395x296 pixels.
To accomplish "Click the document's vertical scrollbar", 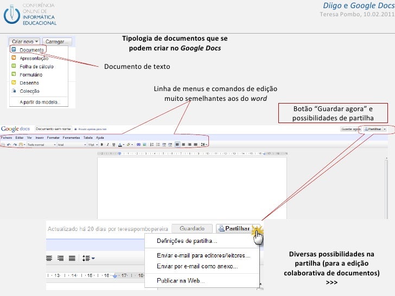I will click(x=386, y=188).
